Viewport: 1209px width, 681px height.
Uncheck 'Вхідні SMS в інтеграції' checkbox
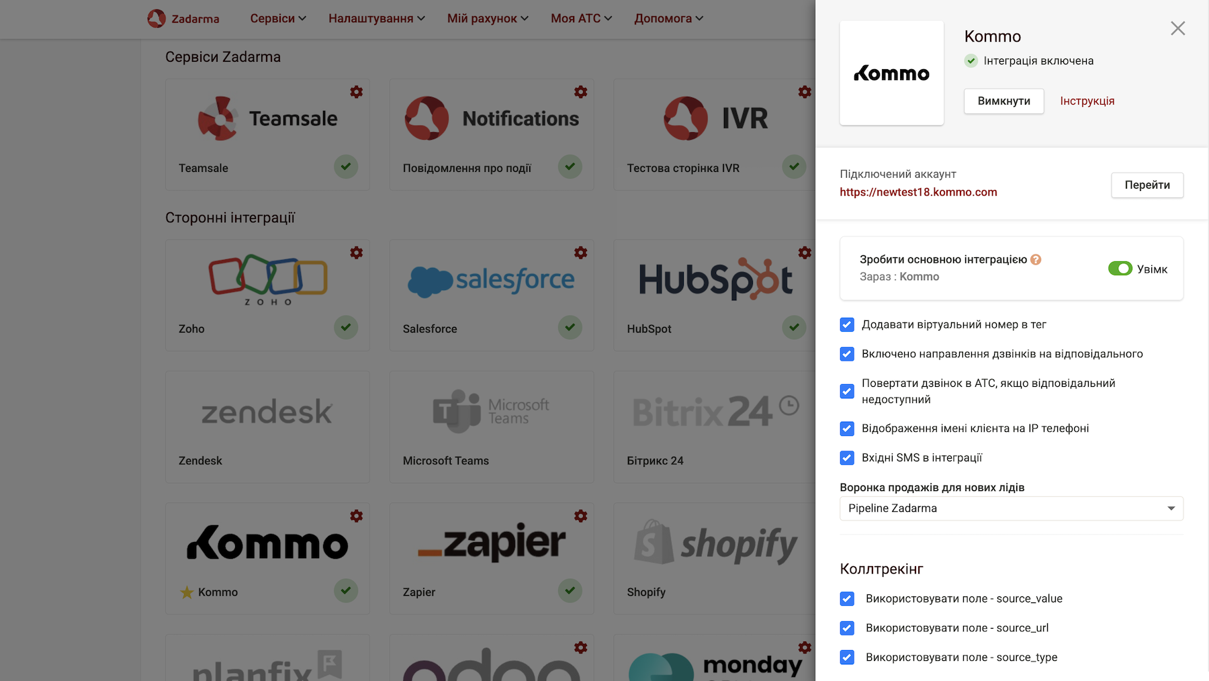coord(847,458)
